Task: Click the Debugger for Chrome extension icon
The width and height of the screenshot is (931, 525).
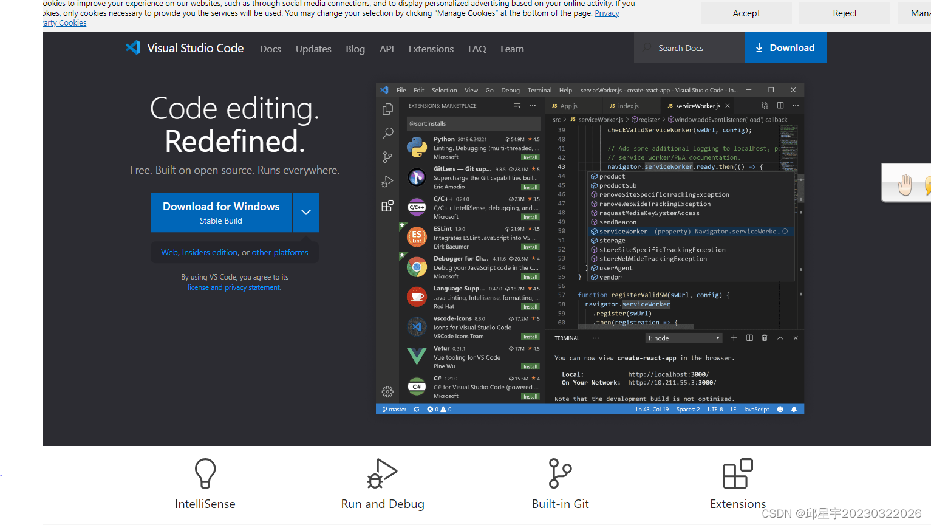Action: [417, 267]
